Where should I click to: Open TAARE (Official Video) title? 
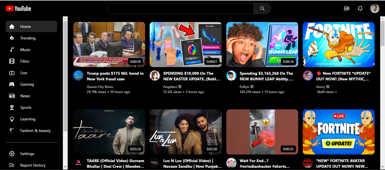coord(116,164)
